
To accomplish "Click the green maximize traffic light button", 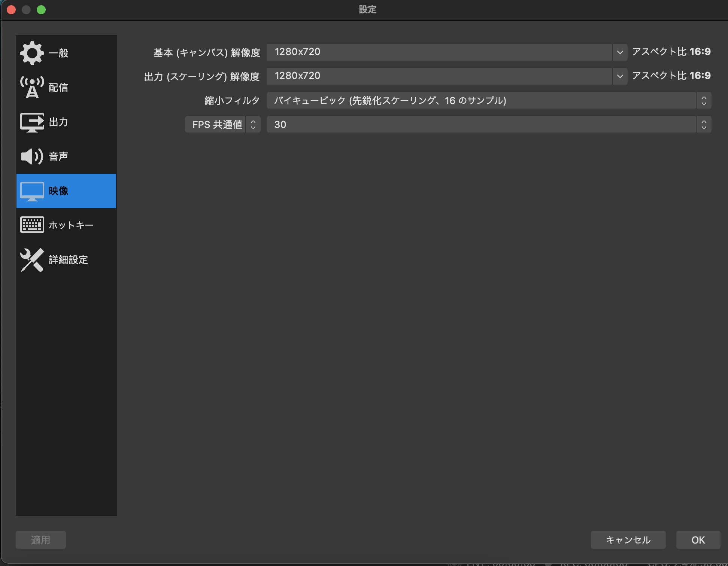I will (x=42, y=10).
